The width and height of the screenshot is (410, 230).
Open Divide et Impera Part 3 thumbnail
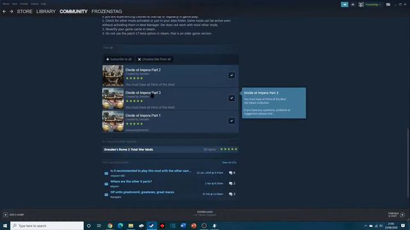113,98
